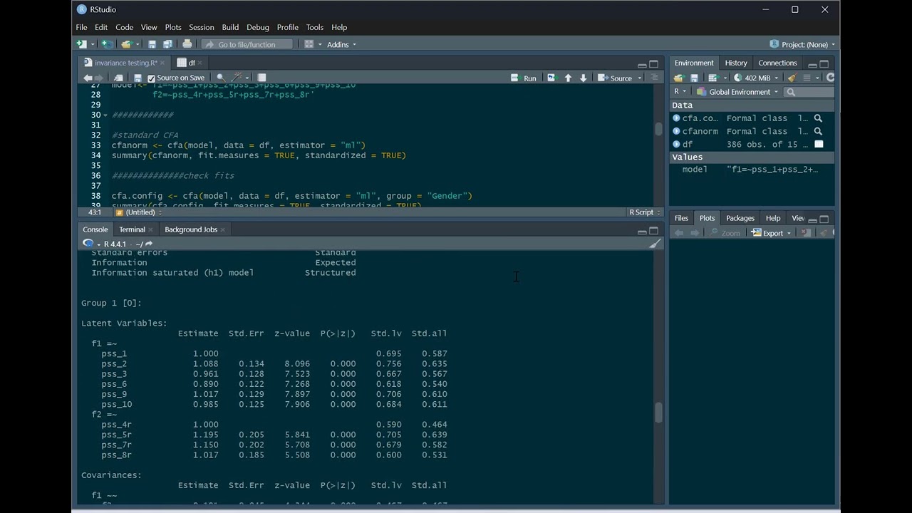Expand the cfanorm object details
912x513 pixels.
click(676, 131)
